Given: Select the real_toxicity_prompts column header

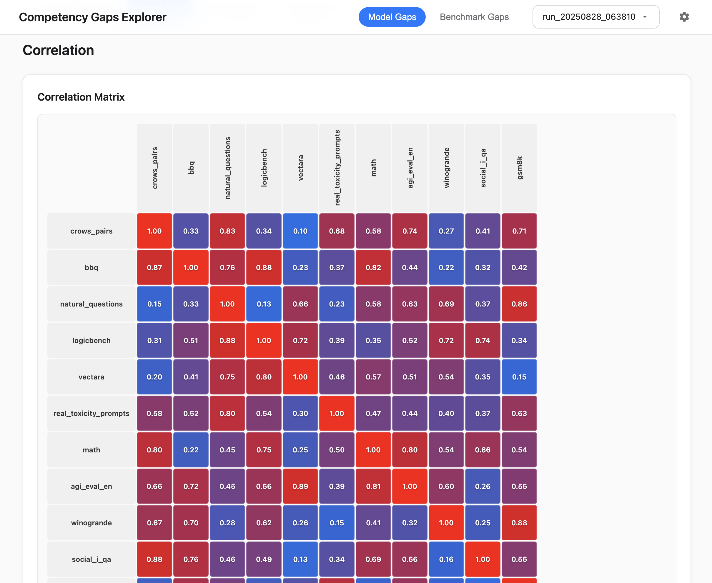Looking at the screenshot, I should pyautogui.click(x=337, y=168).
